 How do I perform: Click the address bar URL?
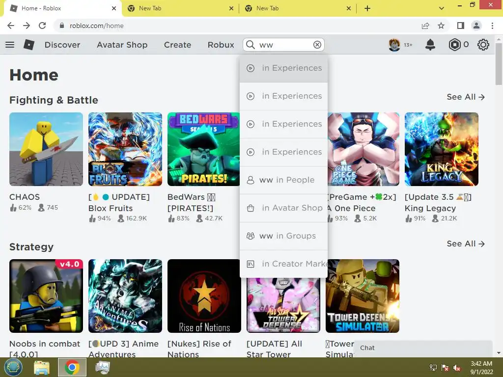click(96, 26)
